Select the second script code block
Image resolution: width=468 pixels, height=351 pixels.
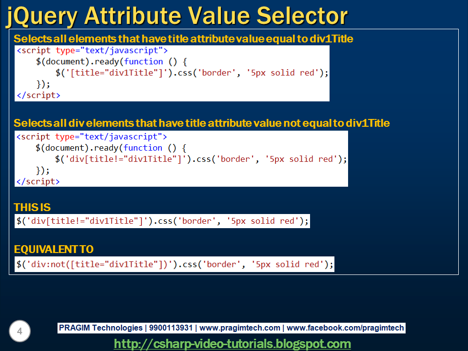pos(180,158)
